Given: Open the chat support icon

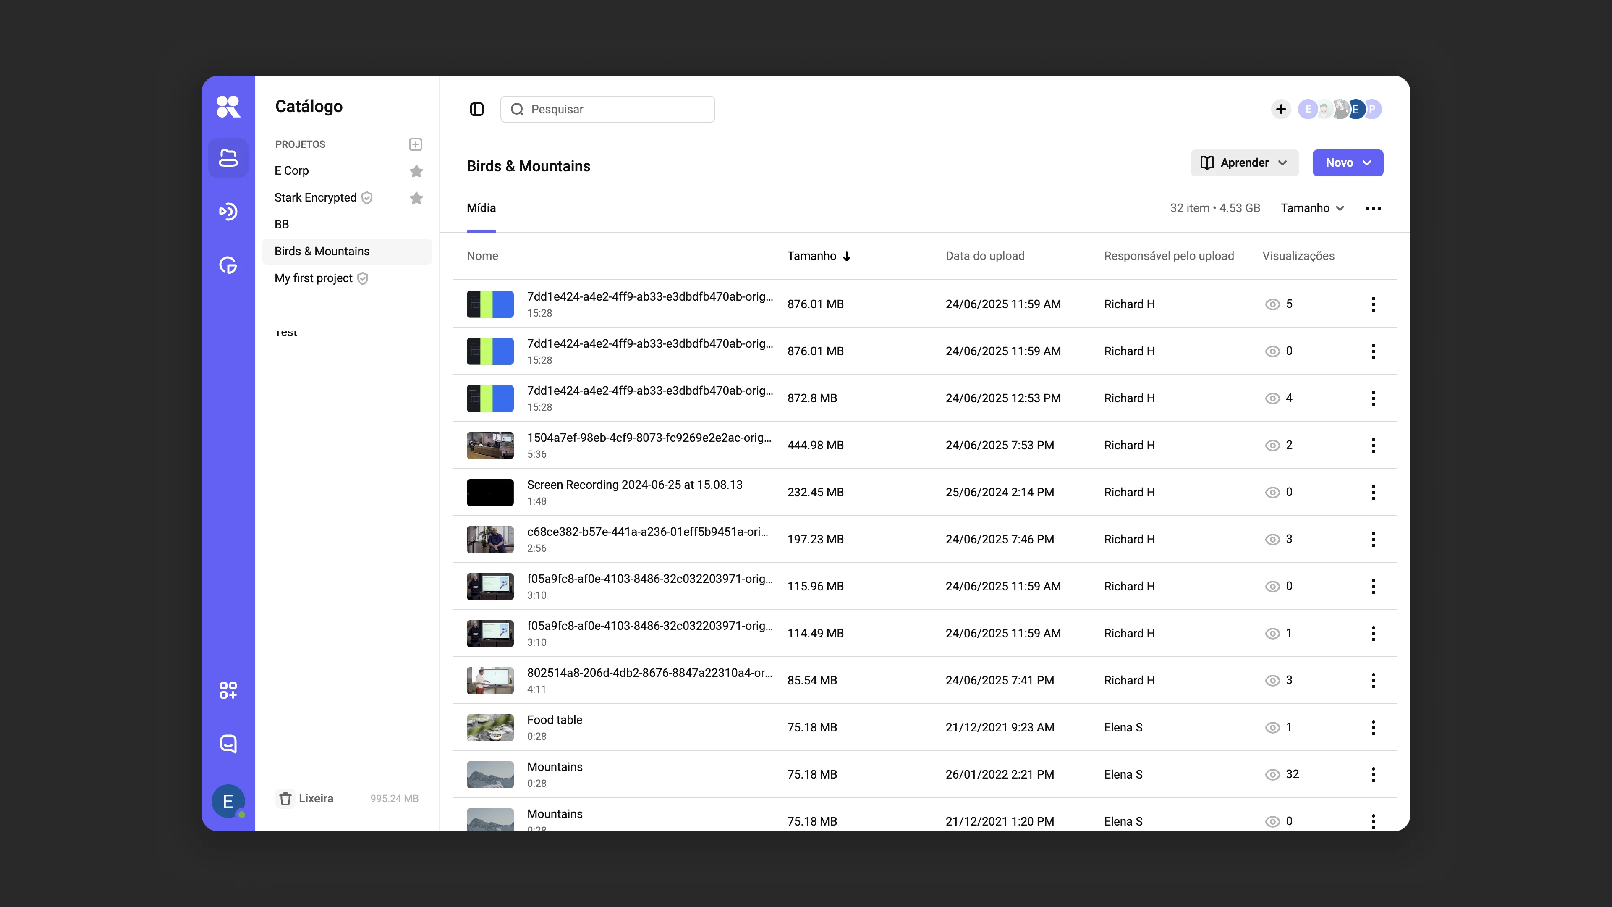Looking at the screenshot, I should point(228,744).
